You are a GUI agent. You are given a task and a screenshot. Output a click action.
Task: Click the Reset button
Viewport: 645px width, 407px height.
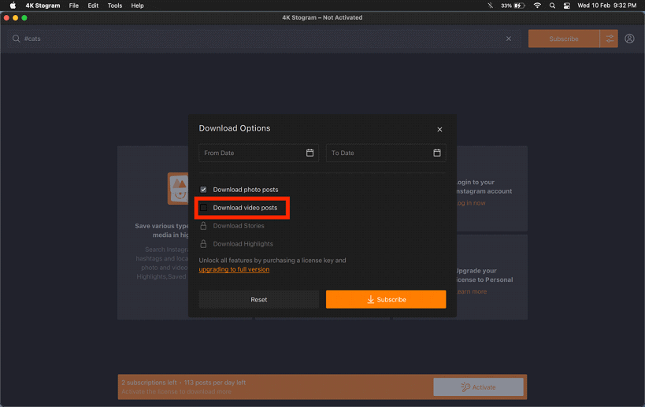click(x=259, y=300)
